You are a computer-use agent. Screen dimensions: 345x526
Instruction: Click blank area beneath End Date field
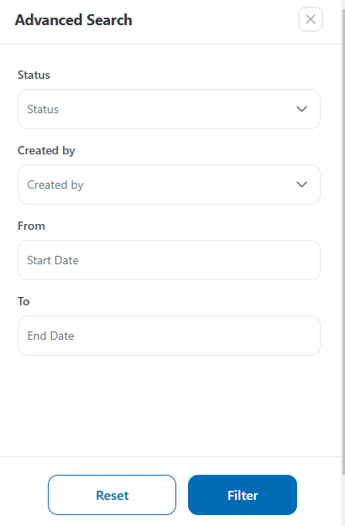point(169,406)
